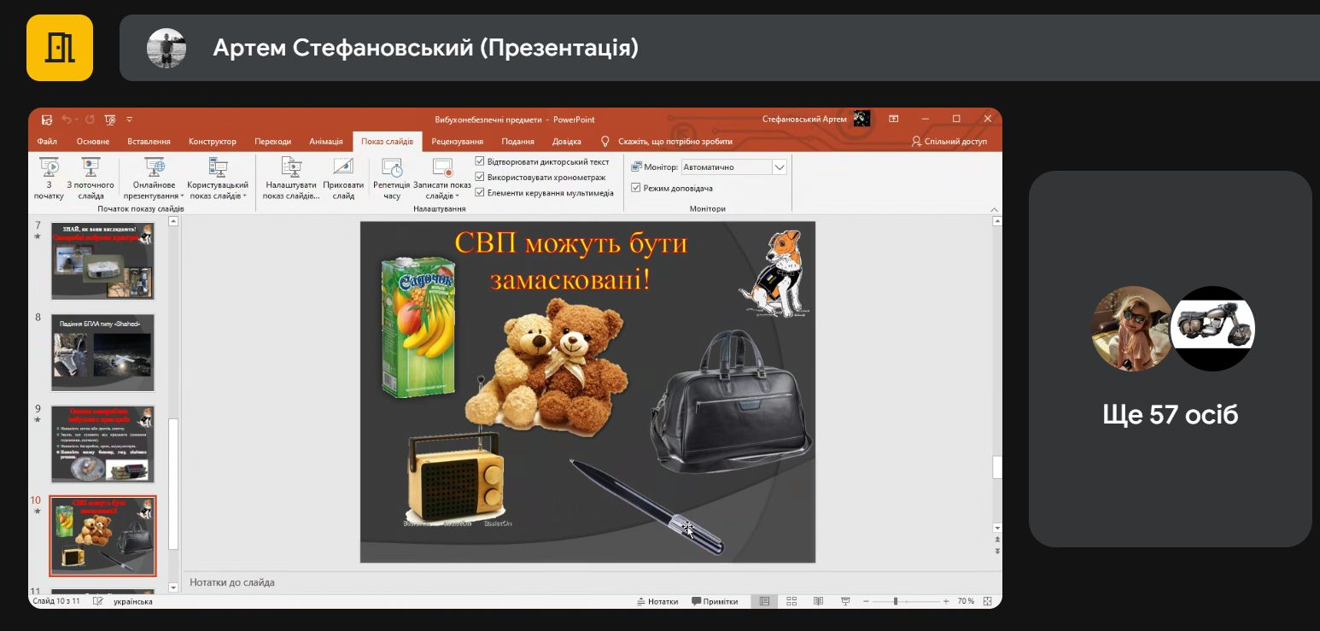Screen dimensions: 1320x631
Task: Open 'Примітки' comments from status bar
Action: pos(715,601)
